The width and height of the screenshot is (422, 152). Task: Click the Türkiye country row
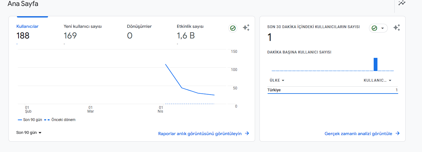[333, 90]
